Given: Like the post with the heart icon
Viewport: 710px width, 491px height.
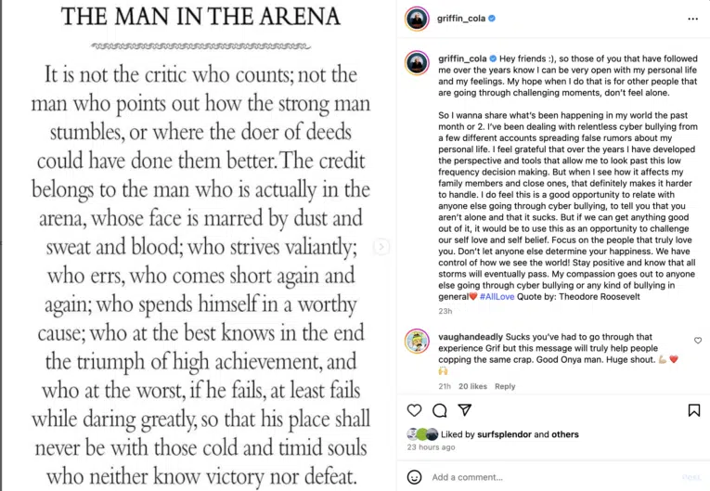Looking at the screenshot, I should coord(414,410).
